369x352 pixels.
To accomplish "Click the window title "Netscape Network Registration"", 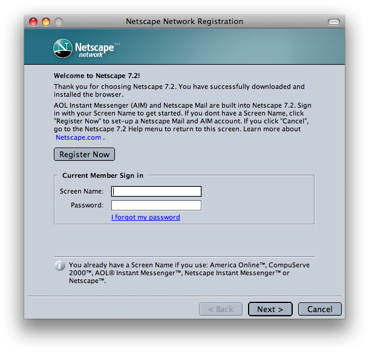I will tap(184, 22).
